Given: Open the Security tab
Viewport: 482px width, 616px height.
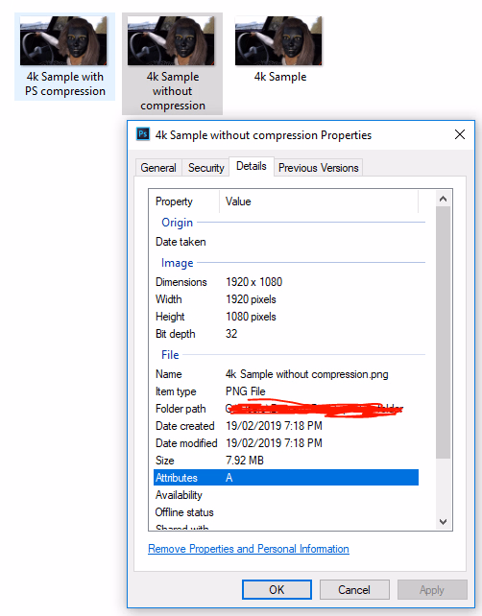Looking at the screenshot, I should pyautogui.click(x=206, y=168).
